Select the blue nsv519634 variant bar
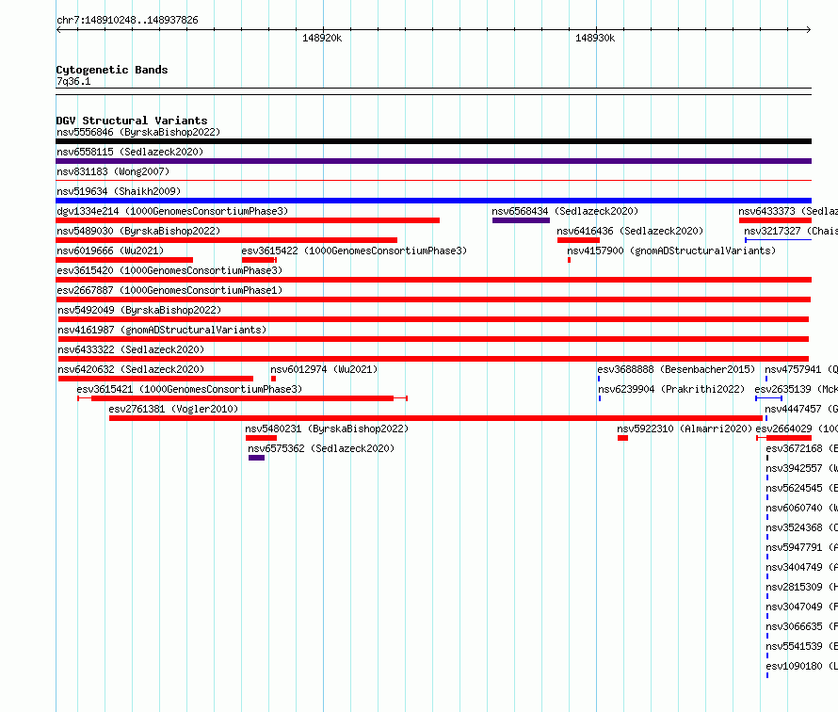 pos(433,201)
